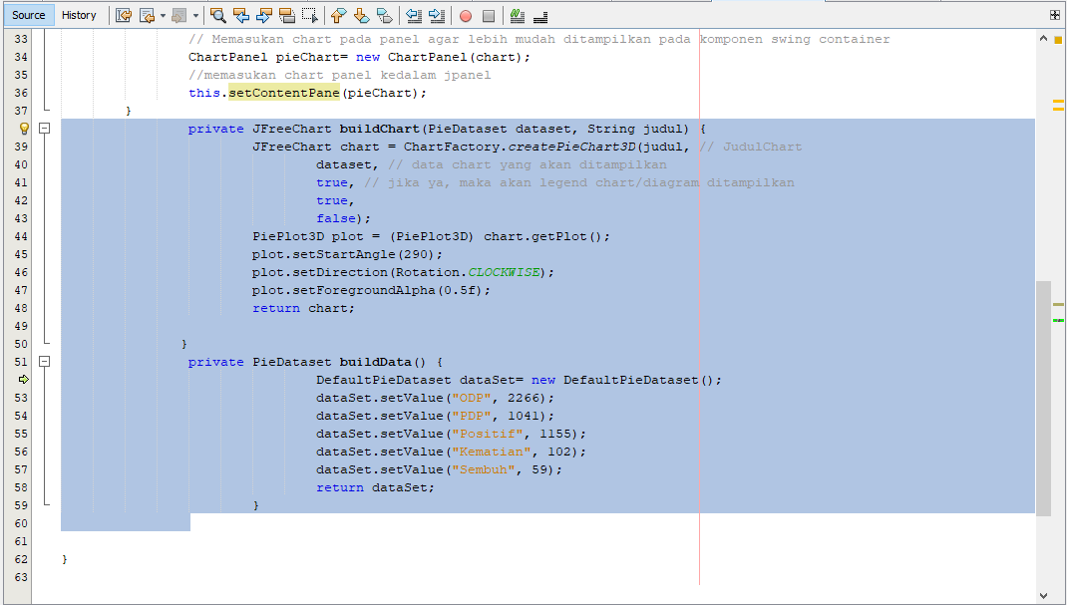1067x605 pixels.
Task: Click the split editor icon at top right
Action: coord(1053,14)
